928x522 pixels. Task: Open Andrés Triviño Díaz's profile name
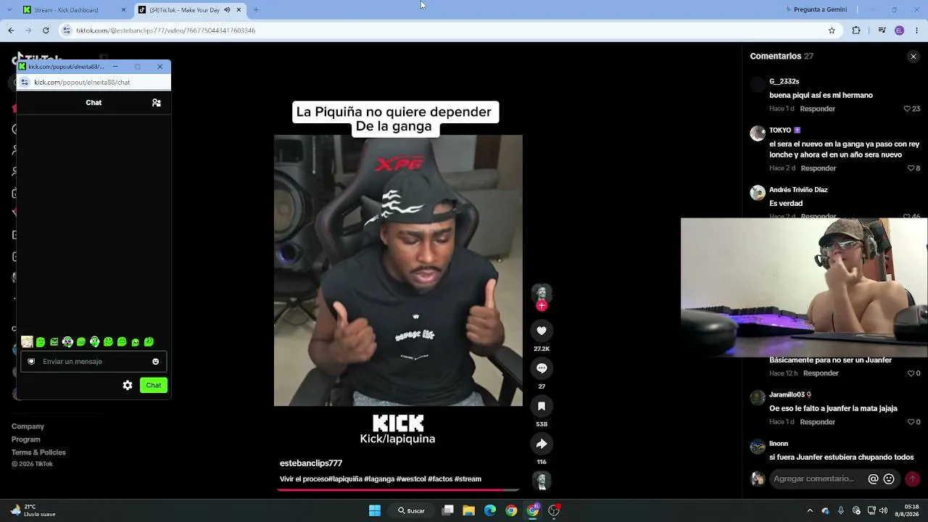798,190
